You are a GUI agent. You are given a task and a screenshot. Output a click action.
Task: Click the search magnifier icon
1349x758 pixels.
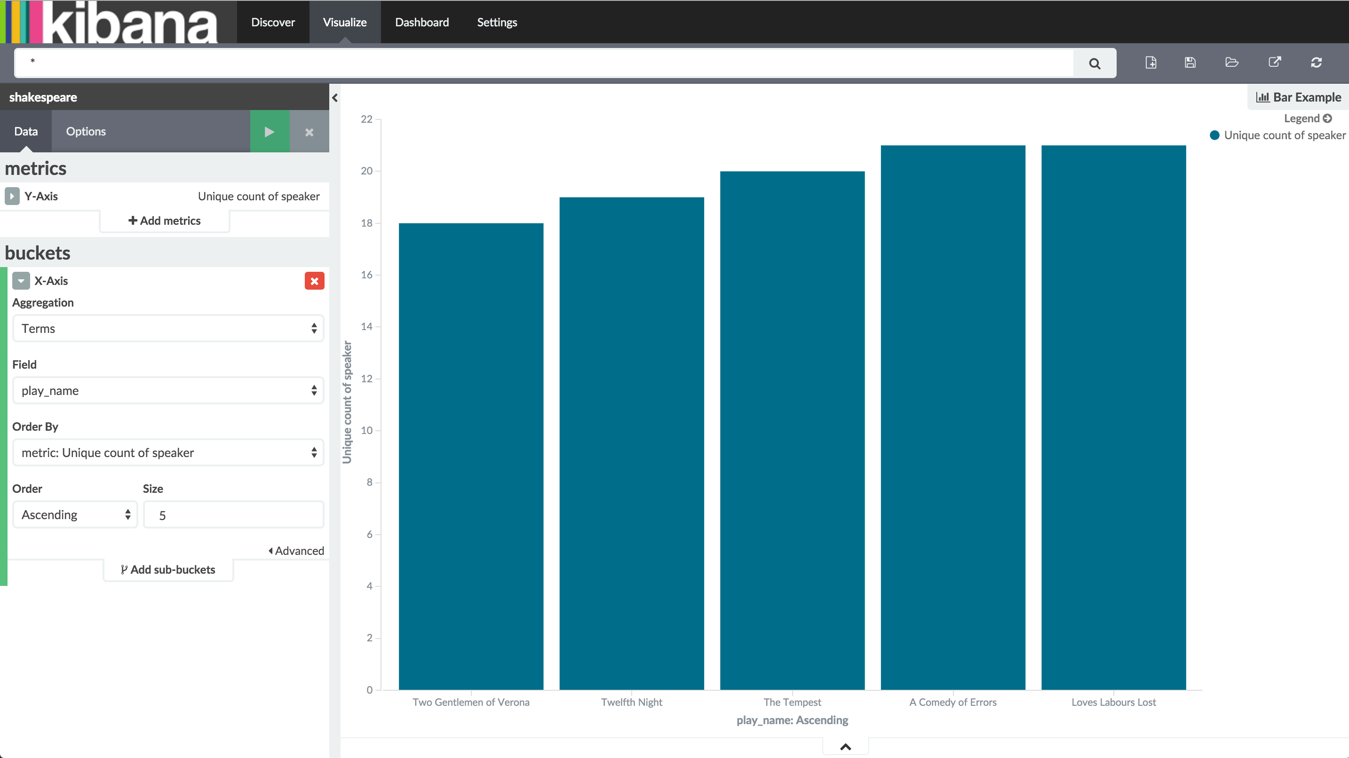(1094, 63)
